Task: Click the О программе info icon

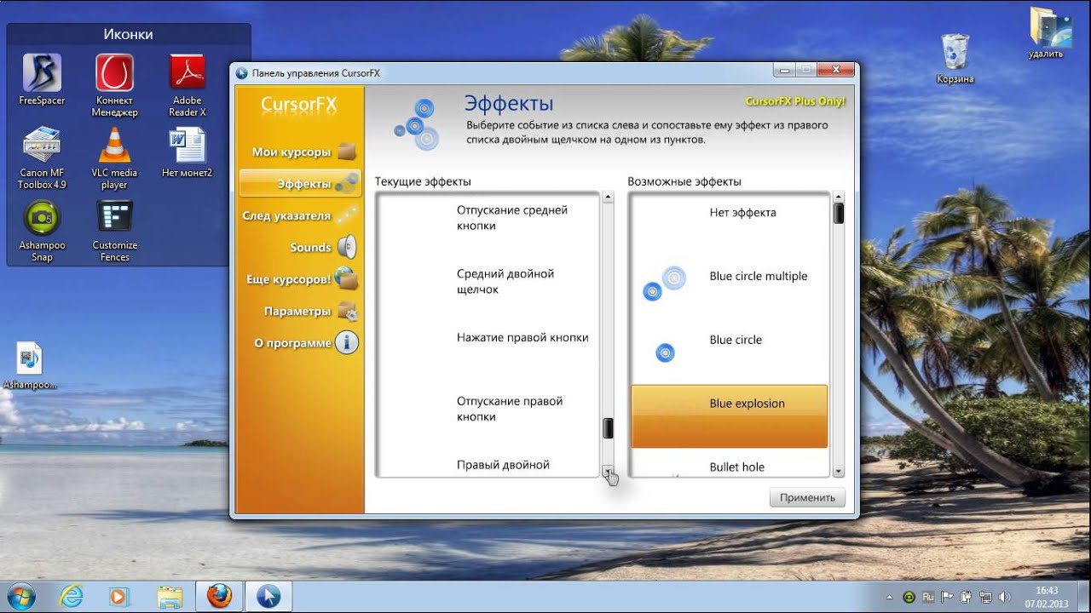Action: click(346, 342)
